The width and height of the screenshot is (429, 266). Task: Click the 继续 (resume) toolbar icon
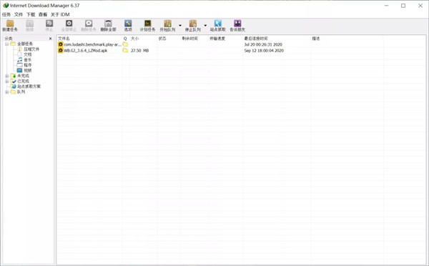(x=29, y=26)
